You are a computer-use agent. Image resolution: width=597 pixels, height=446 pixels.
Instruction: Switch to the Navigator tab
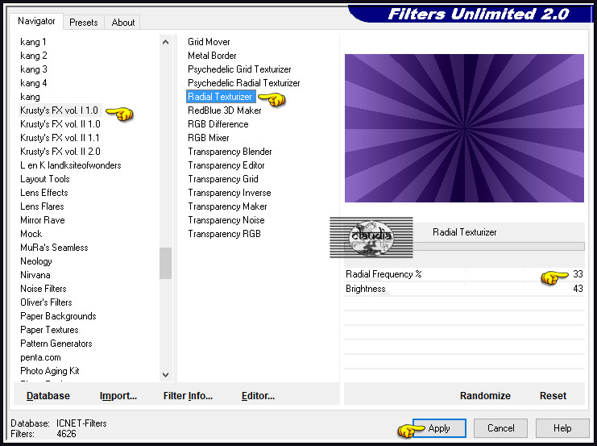(36, 21)
